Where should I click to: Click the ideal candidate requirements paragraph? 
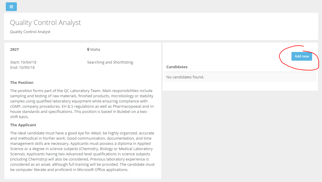point(82,152)
